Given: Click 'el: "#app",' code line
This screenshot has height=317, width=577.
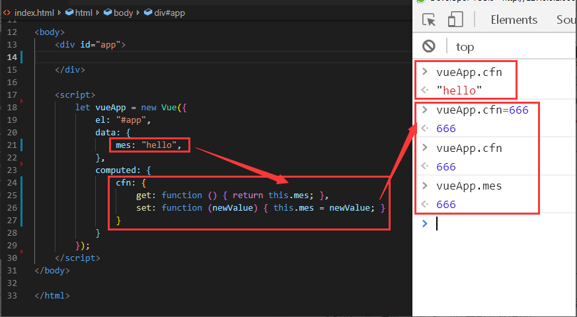Looking at the screenshot, I should click(x=124, y=120).
